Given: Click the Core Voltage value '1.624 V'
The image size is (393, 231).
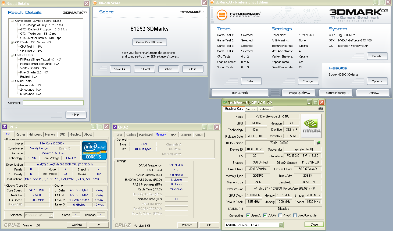Looking at the screenshot, I should (71, 158).
